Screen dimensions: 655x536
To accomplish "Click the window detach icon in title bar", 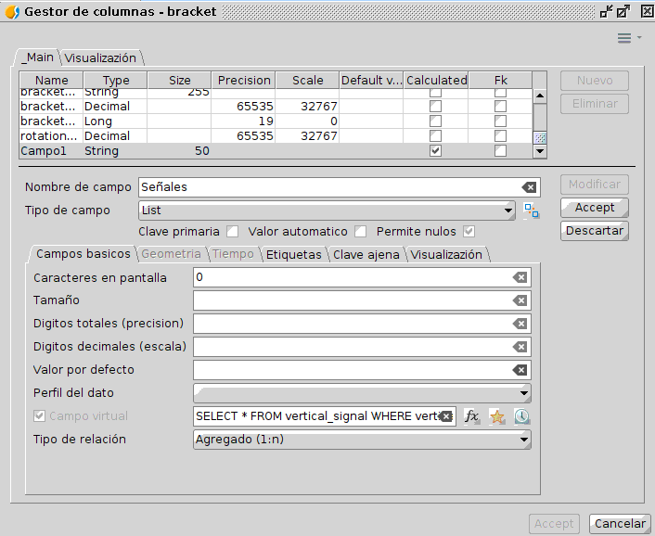I will tap(606, 12).
